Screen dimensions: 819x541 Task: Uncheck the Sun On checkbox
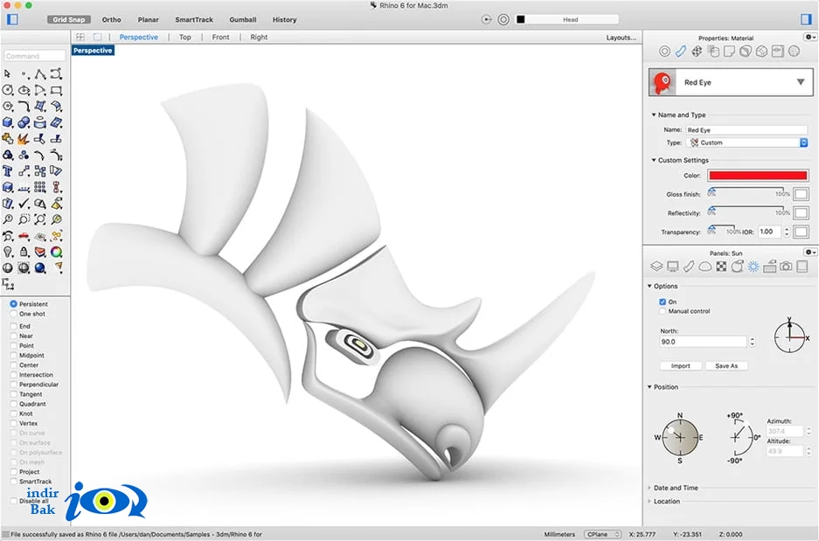(x=663, y=302)
